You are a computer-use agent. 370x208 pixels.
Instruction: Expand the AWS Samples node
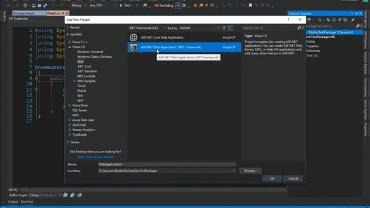[x=75, y=81]
